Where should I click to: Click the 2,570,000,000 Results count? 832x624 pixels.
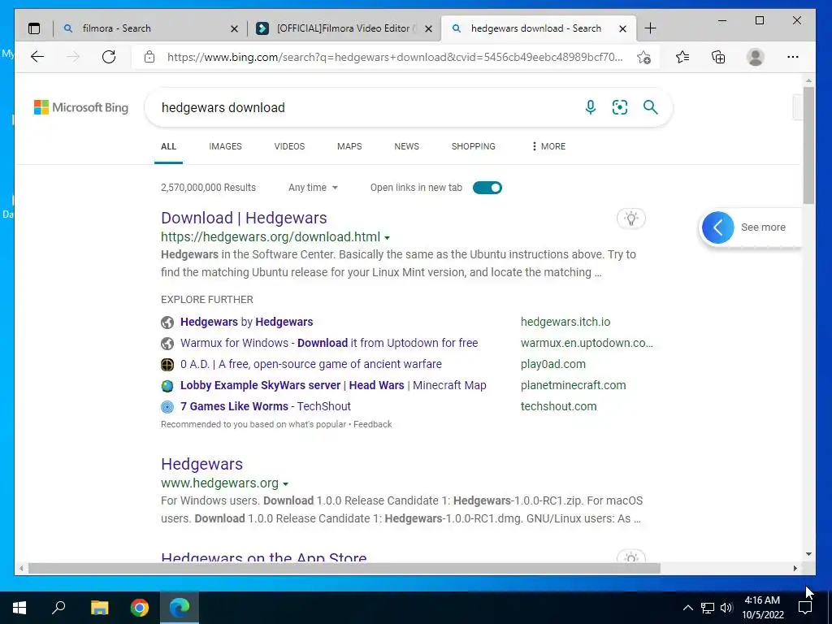[x=208, y=188]
